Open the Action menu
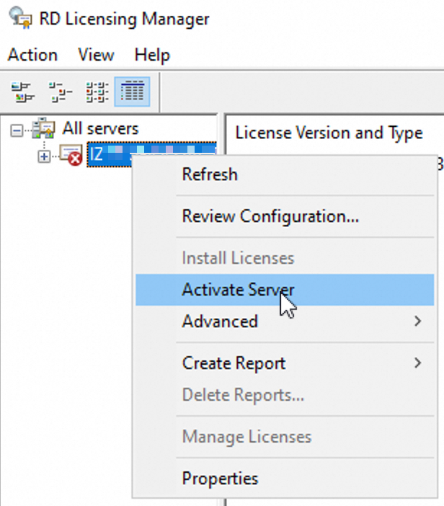 [32, 56]
